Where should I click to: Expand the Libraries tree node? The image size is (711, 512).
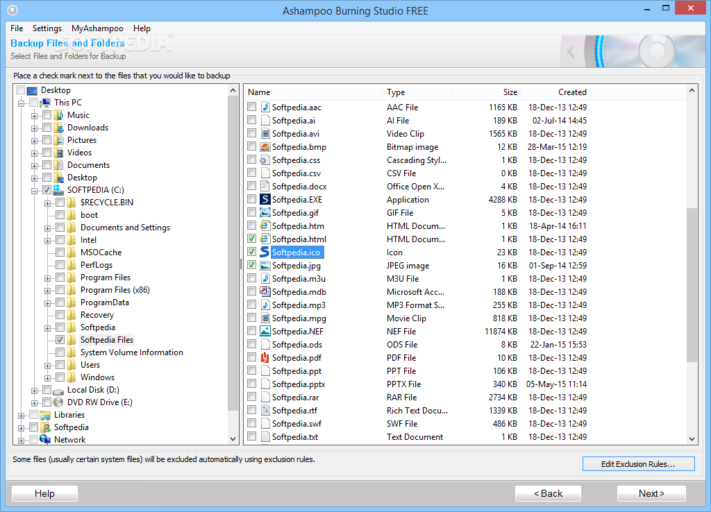pyautogui.click(x=21, y=416)
